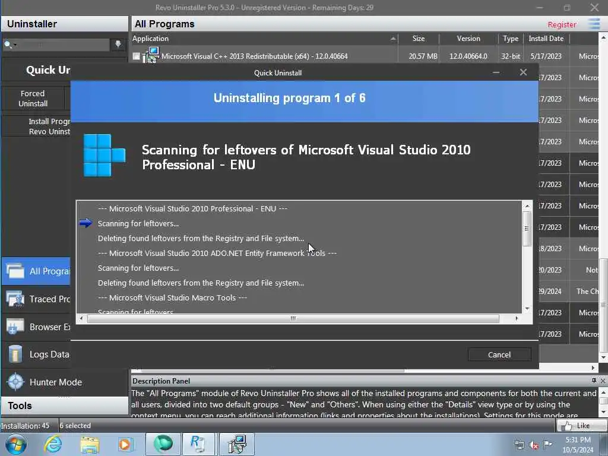This screenshot has width=608, height=456.
Task: Click the Traced Programs sidebar icon
Action: (x=15, y=299)
